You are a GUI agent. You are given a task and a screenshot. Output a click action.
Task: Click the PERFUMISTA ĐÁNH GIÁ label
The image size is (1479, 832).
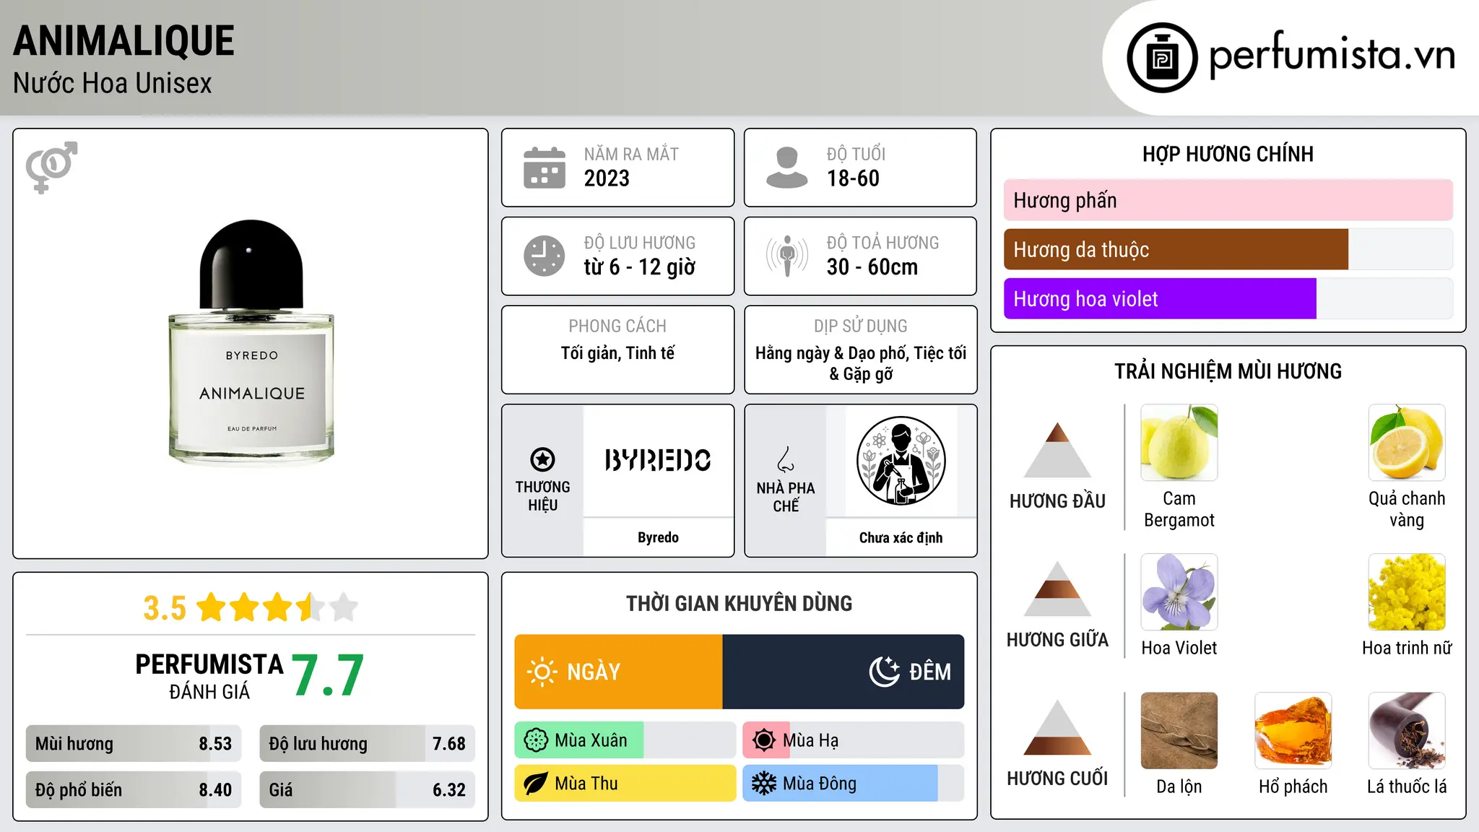click(209, 676)
